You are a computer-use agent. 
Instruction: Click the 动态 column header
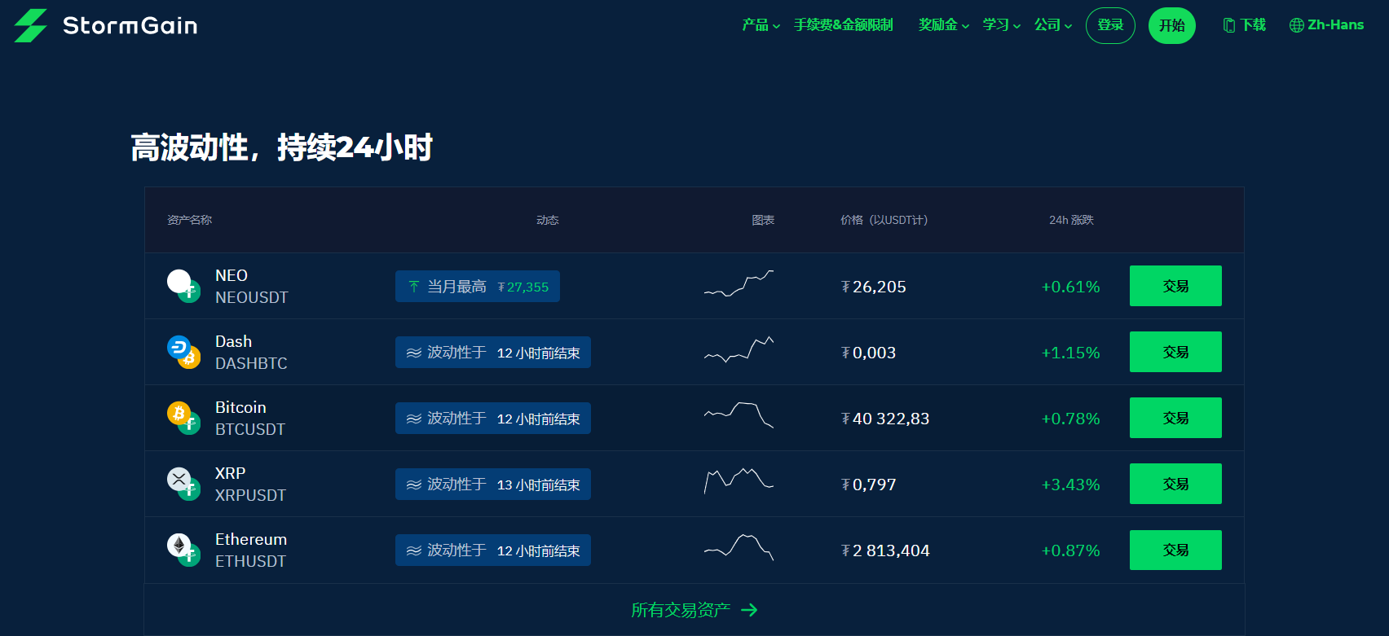click(548, 220)
